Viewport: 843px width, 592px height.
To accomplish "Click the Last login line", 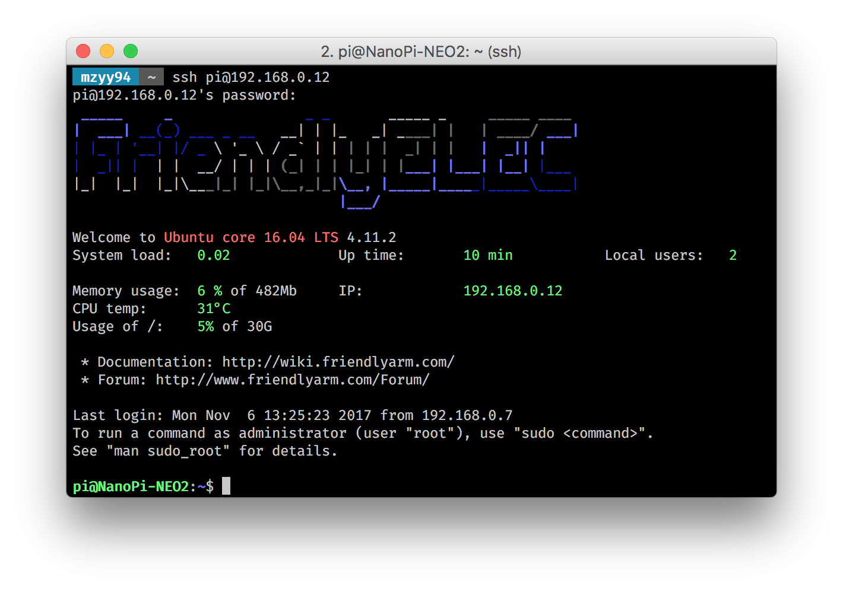I will click(x=293, y=415).
